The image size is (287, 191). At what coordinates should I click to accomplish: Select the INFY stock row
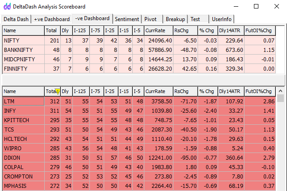point(139,111)
